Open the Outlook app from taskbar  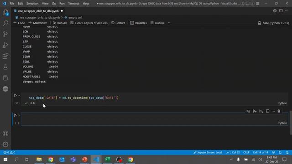click(x=62, y=159)
